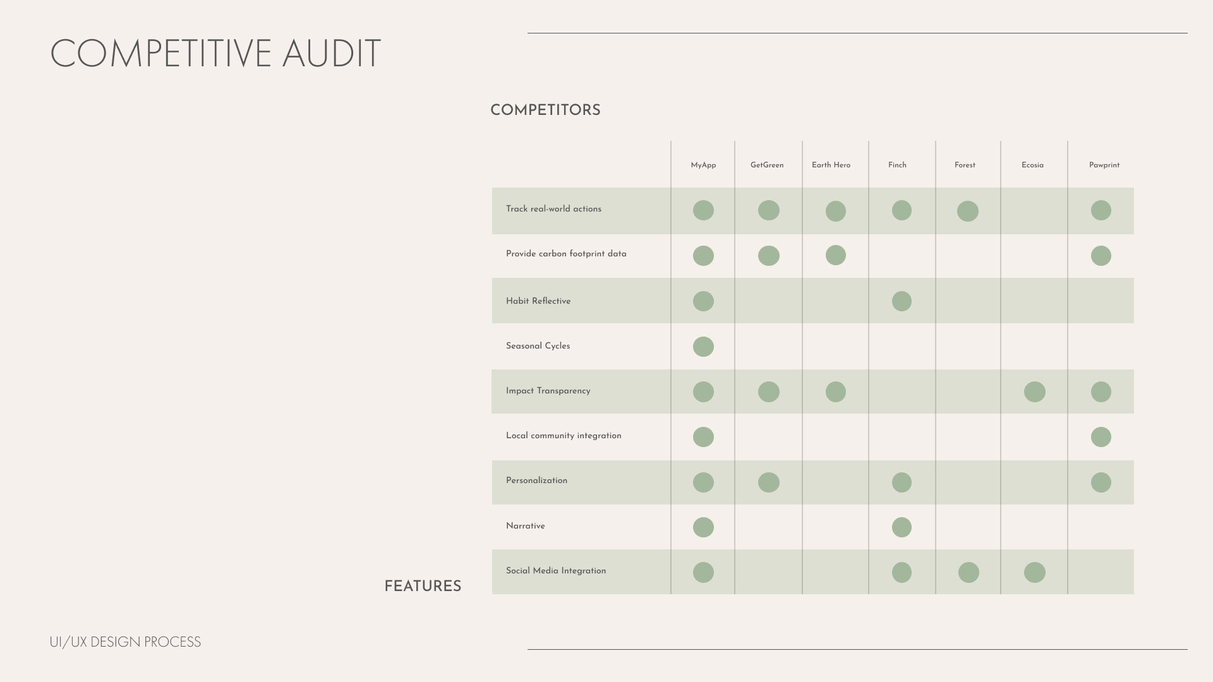1213x682 pixels.
Task: Click the Impact Transparency row label
Action: [x=548, y=391]
